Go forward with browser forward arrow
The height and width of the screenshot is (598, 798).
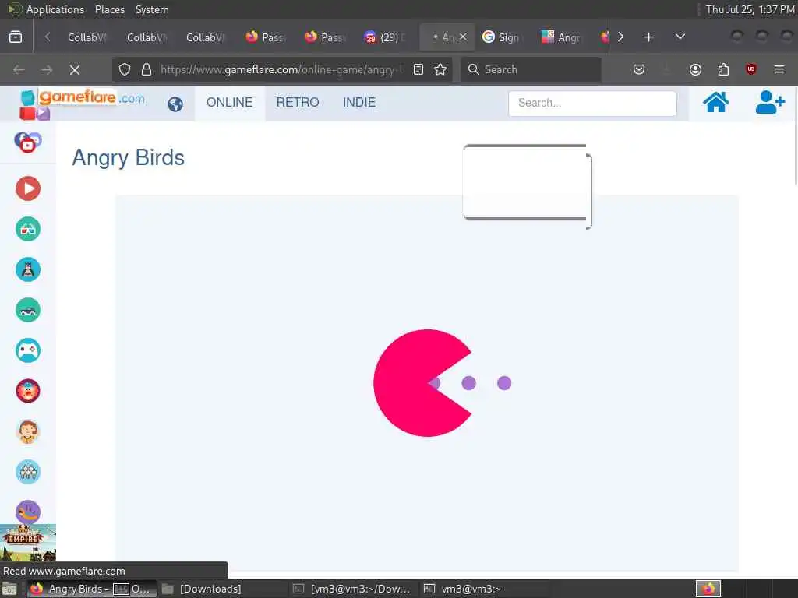(47, 69)
